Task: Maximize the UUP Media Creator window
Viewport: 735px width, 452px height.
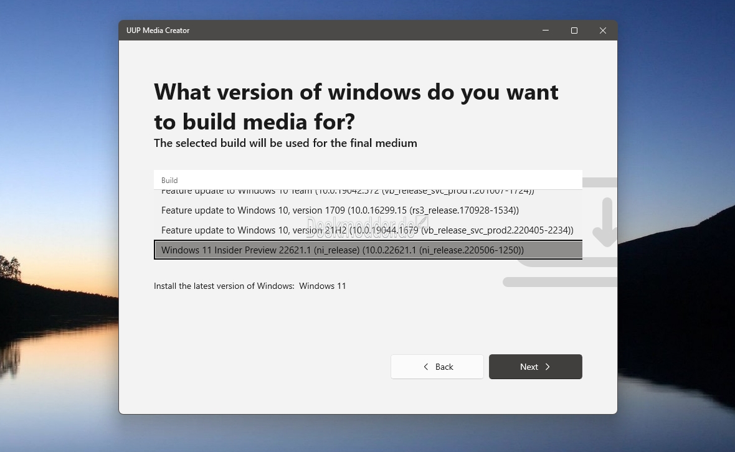Action: [574, 31]
